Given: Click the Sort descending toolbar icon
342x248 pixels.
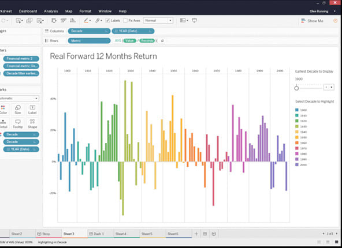Looking at the screenshot, I should (x=73, y=21).
